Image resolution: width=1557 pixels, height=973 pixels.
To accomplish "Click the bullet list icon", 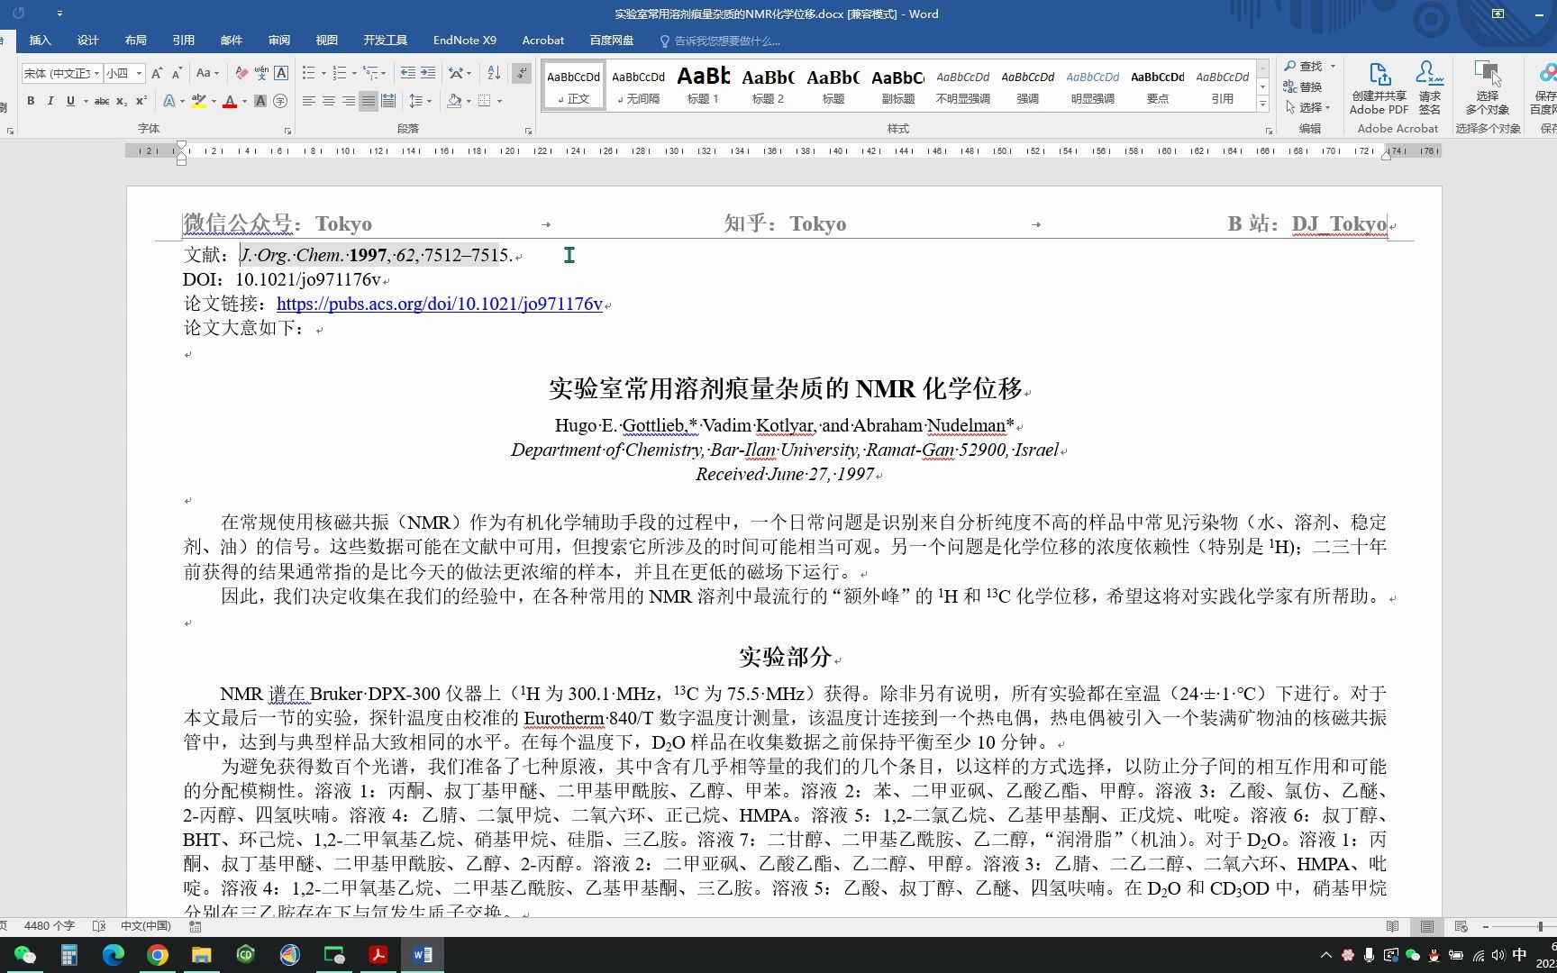I will click(309, 73).
